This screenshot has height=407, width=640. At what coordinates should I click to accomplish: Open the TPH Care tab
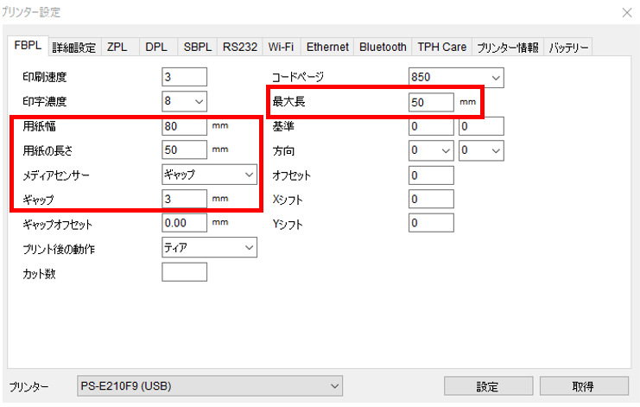[441, 47]
